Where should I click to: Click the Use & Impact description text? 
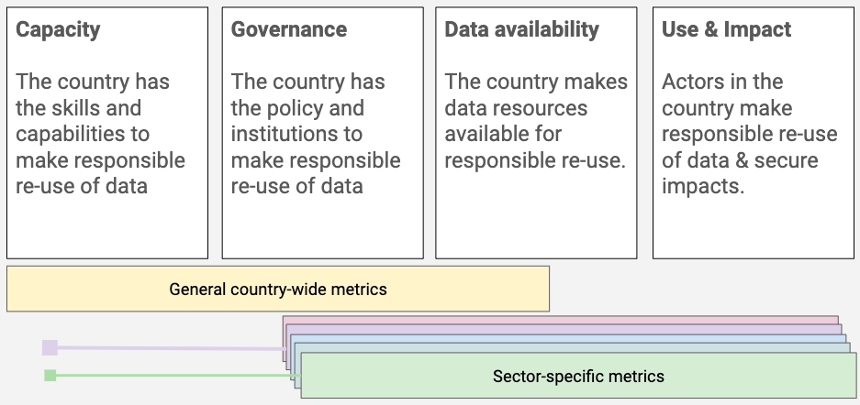coord(749,134)
